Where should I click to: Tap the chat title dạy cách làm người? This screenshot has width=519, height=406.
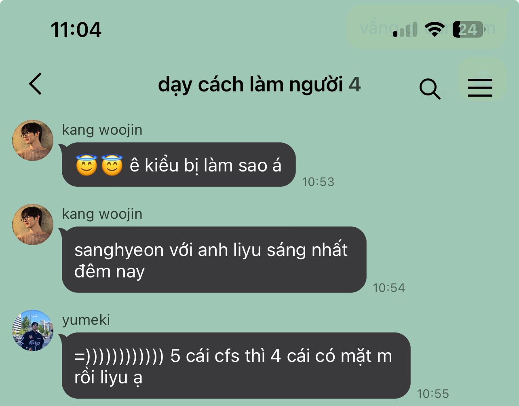click(x=250, y=85)
